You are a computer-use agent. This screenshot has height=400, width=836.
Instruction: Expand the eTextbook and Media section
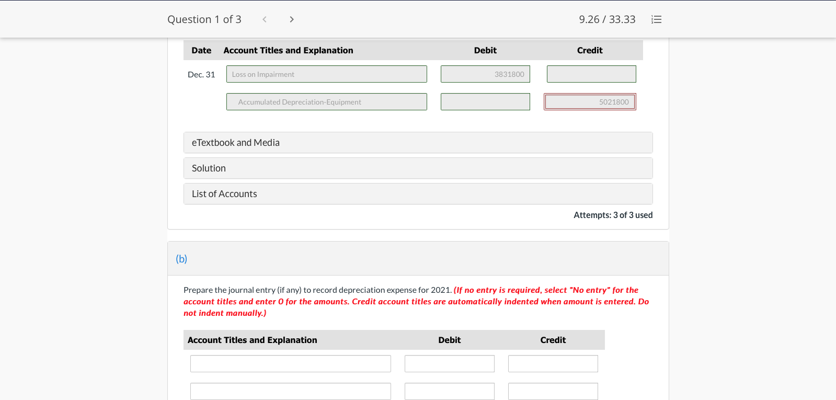pos(418,143)
